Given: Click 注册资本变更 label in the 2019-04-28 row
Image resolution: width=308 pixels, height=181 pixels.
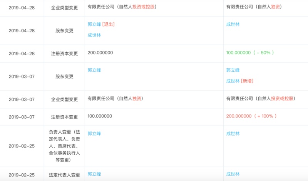Looking at the screenshot, I should [x=64, y=53].
